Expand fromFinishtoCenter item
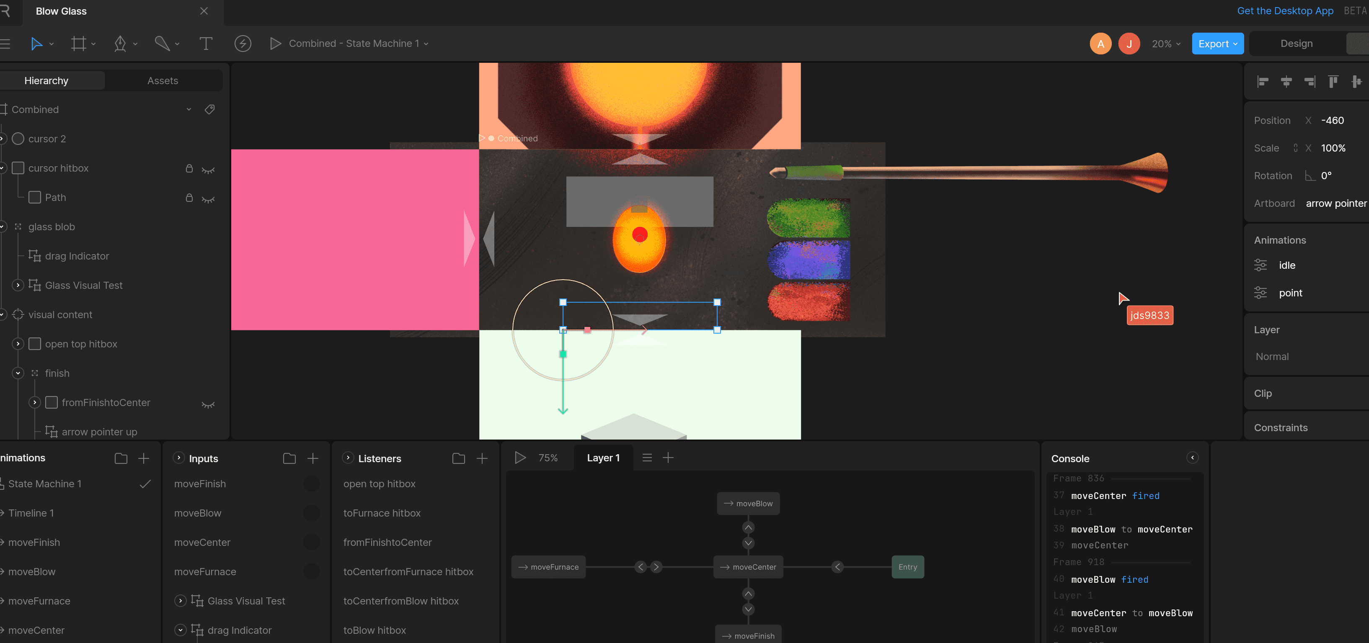 click(35, 402)
